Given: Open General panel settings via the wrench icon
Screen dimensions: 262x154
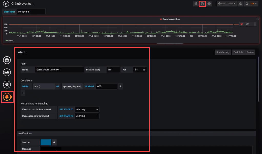Looking at the screenshot, I should pyautogui.click(x=7, y=85).
